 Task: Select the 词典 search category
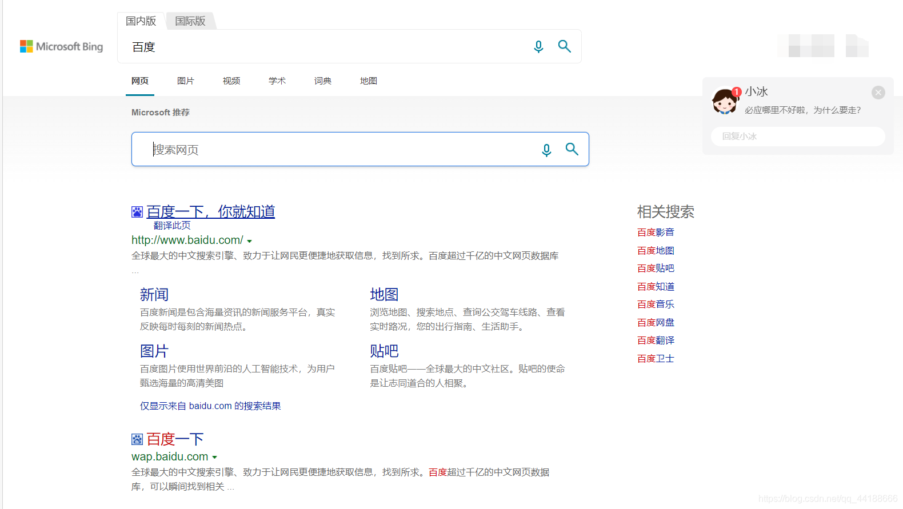[323, 81]
